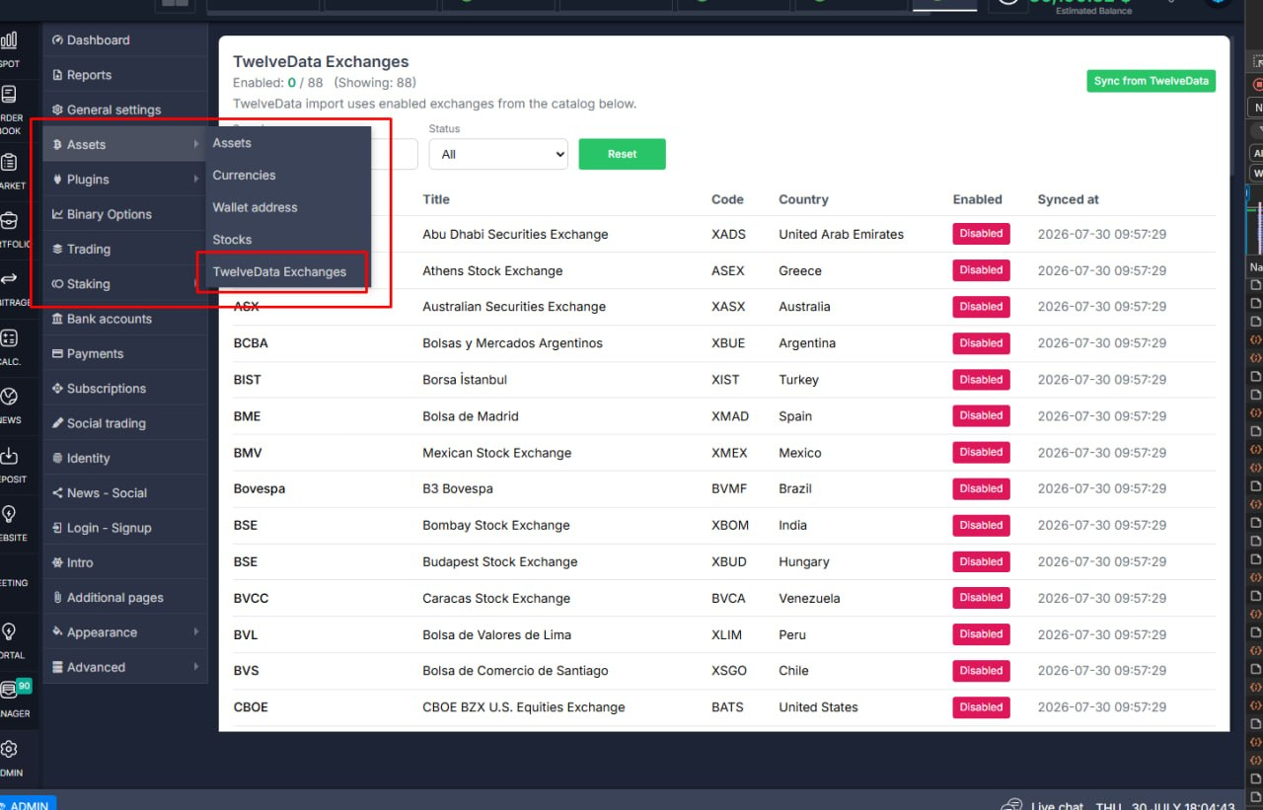Viewport: 1263px width, 810px height.
Task: Click the Title column header
Action: click(436, 199)
